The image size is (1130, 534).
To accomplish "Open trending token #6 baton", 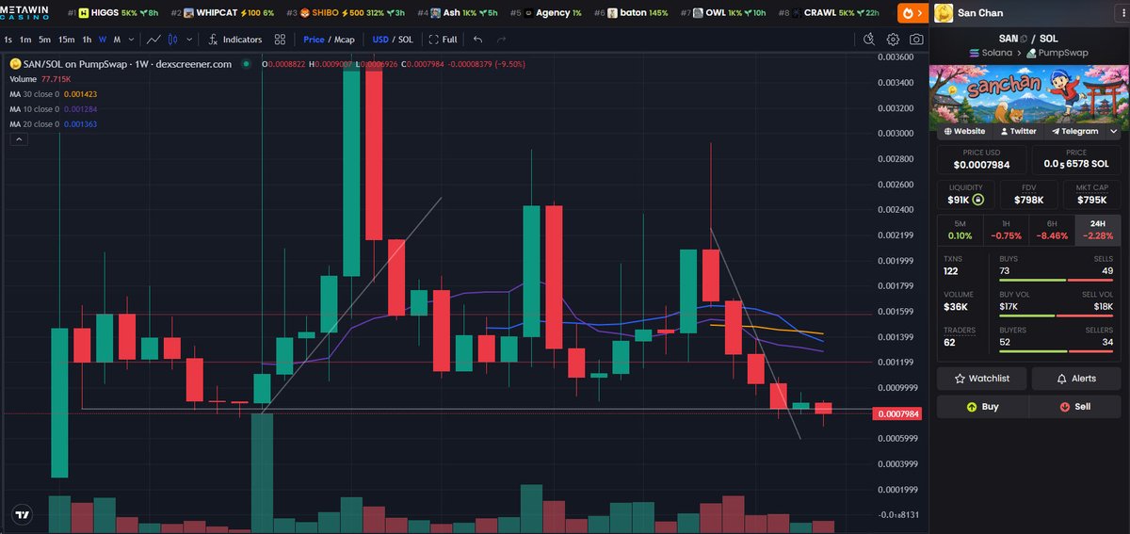I will tap(632, 13).
